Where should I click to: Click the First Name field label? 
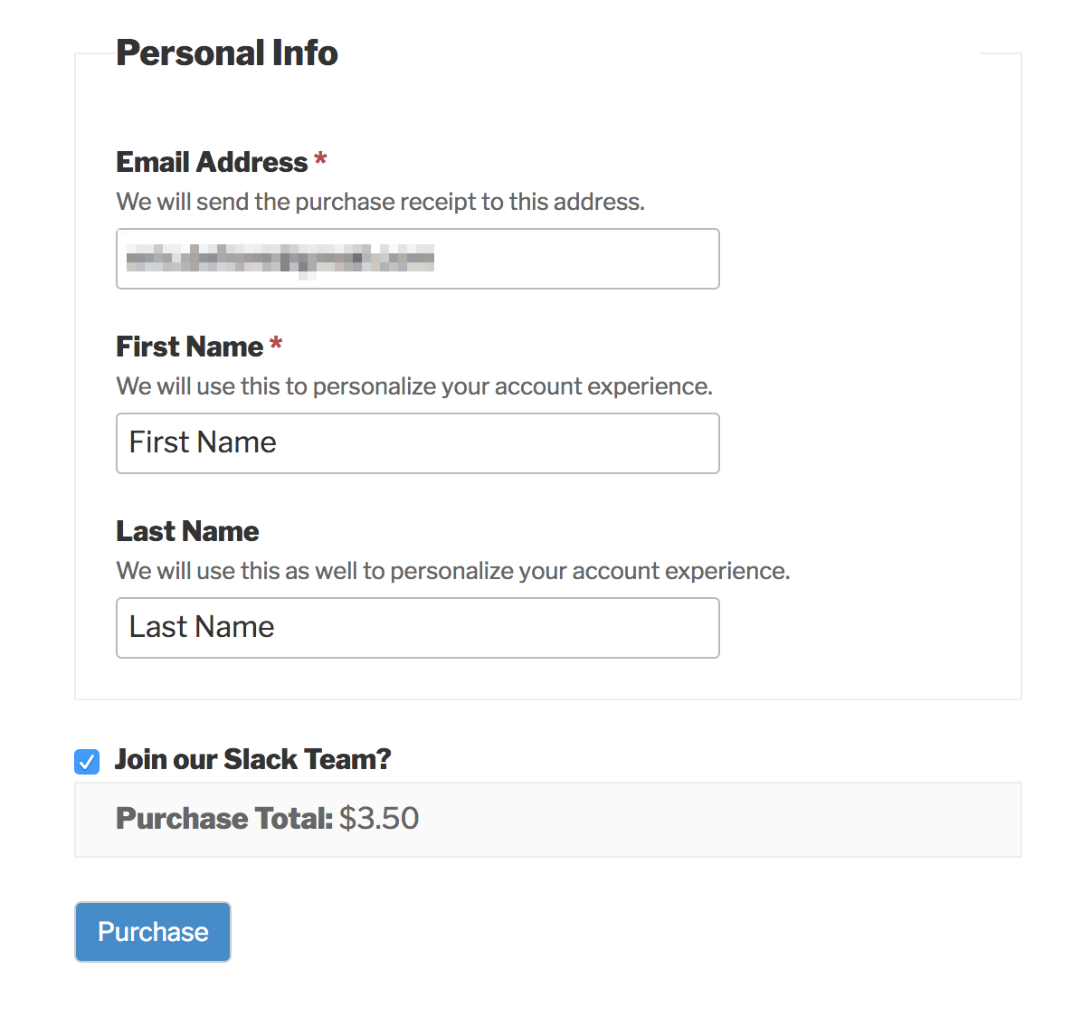point(189,347)
